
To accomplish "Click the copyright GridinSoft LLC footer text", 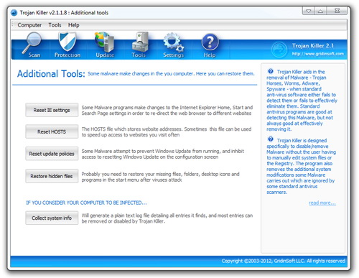I will pos(284,261).
